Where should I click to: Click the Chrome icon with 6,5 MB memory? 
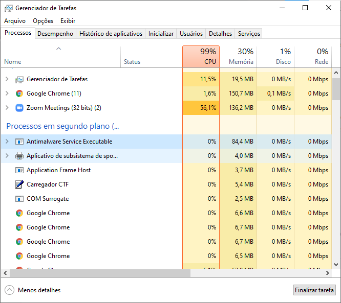click(x=19, y=256)
